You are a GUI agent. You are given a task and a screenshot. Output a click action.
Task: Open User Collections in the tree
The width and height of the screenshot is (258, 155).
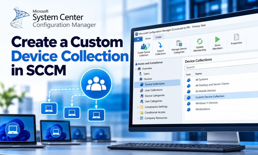153,90
